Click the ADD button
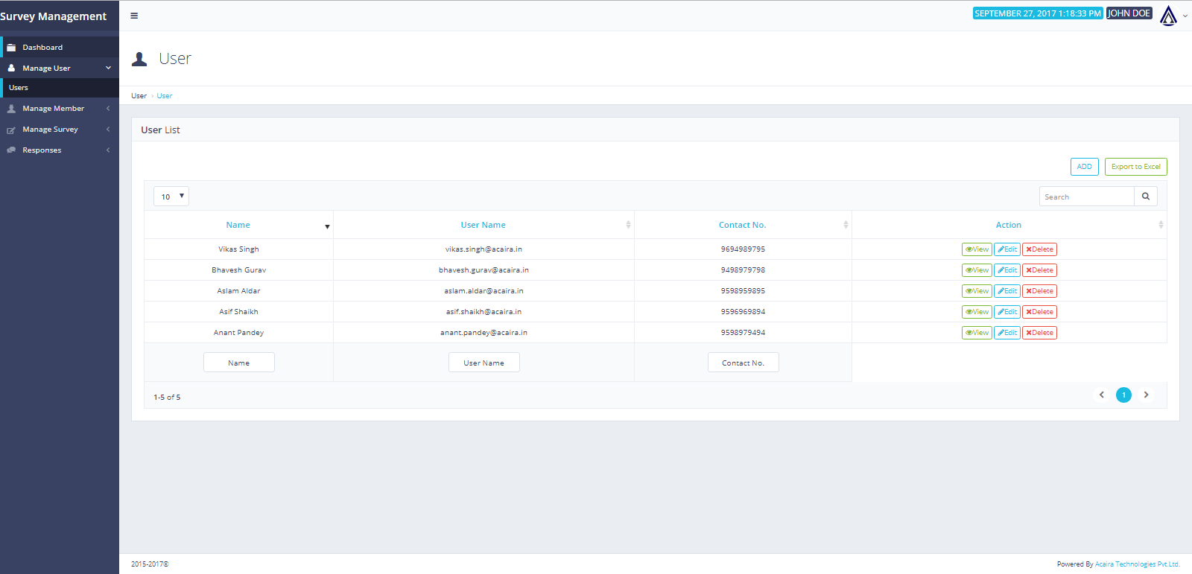This screenshot has width=1192, height=574. pos(1084,167)
